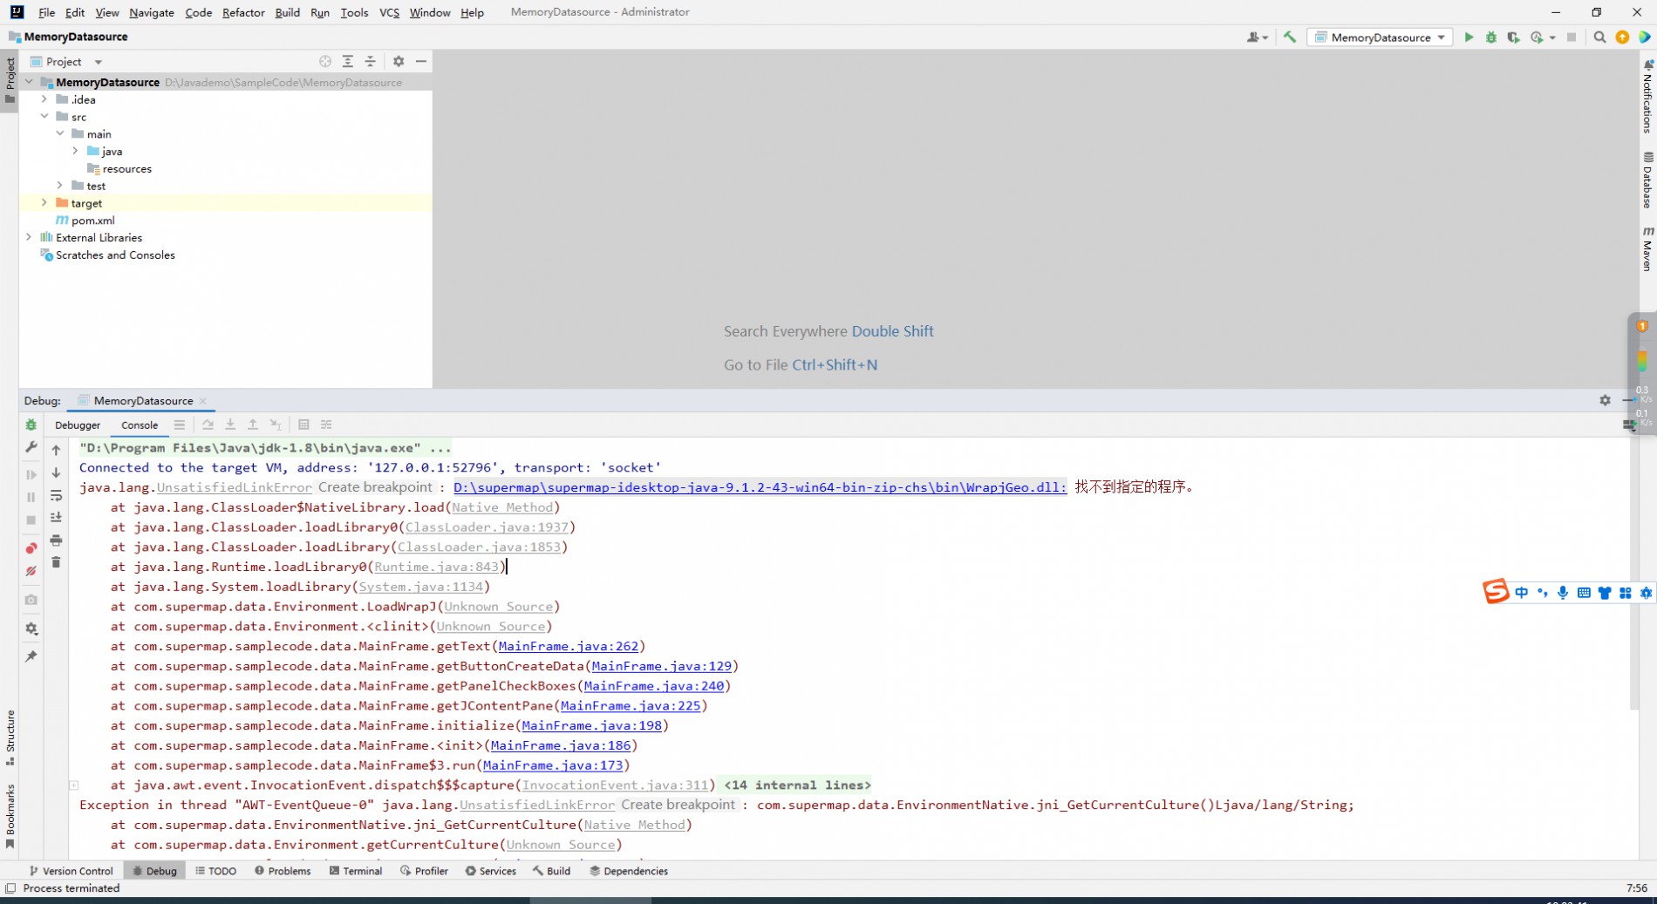Expand the test folder node

coord(59,186)
